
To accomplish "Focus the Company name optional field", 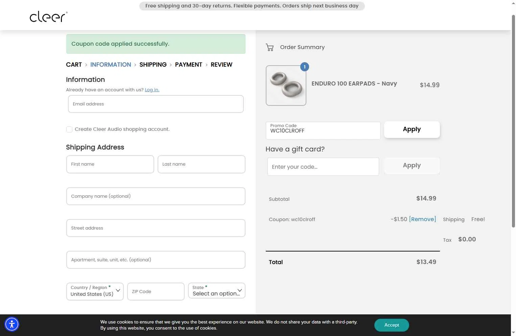I will (156, 196).
